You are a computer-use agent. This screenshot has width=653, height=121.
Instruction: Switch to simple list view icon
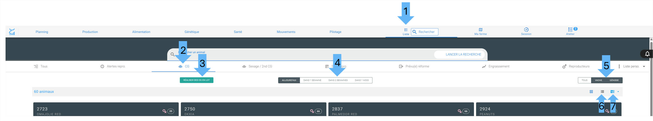pyautogui.click(x=602, y=92)
